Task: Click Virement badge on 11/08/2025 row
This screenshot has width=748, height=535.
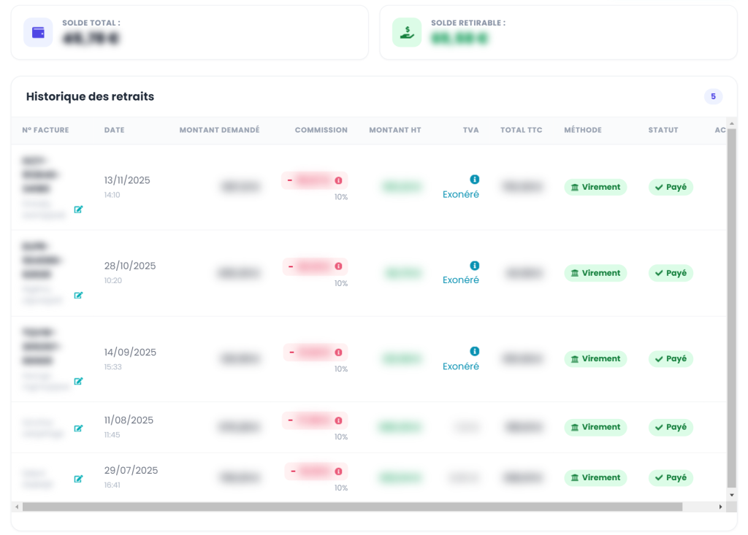Action: (x=595, y=427)
